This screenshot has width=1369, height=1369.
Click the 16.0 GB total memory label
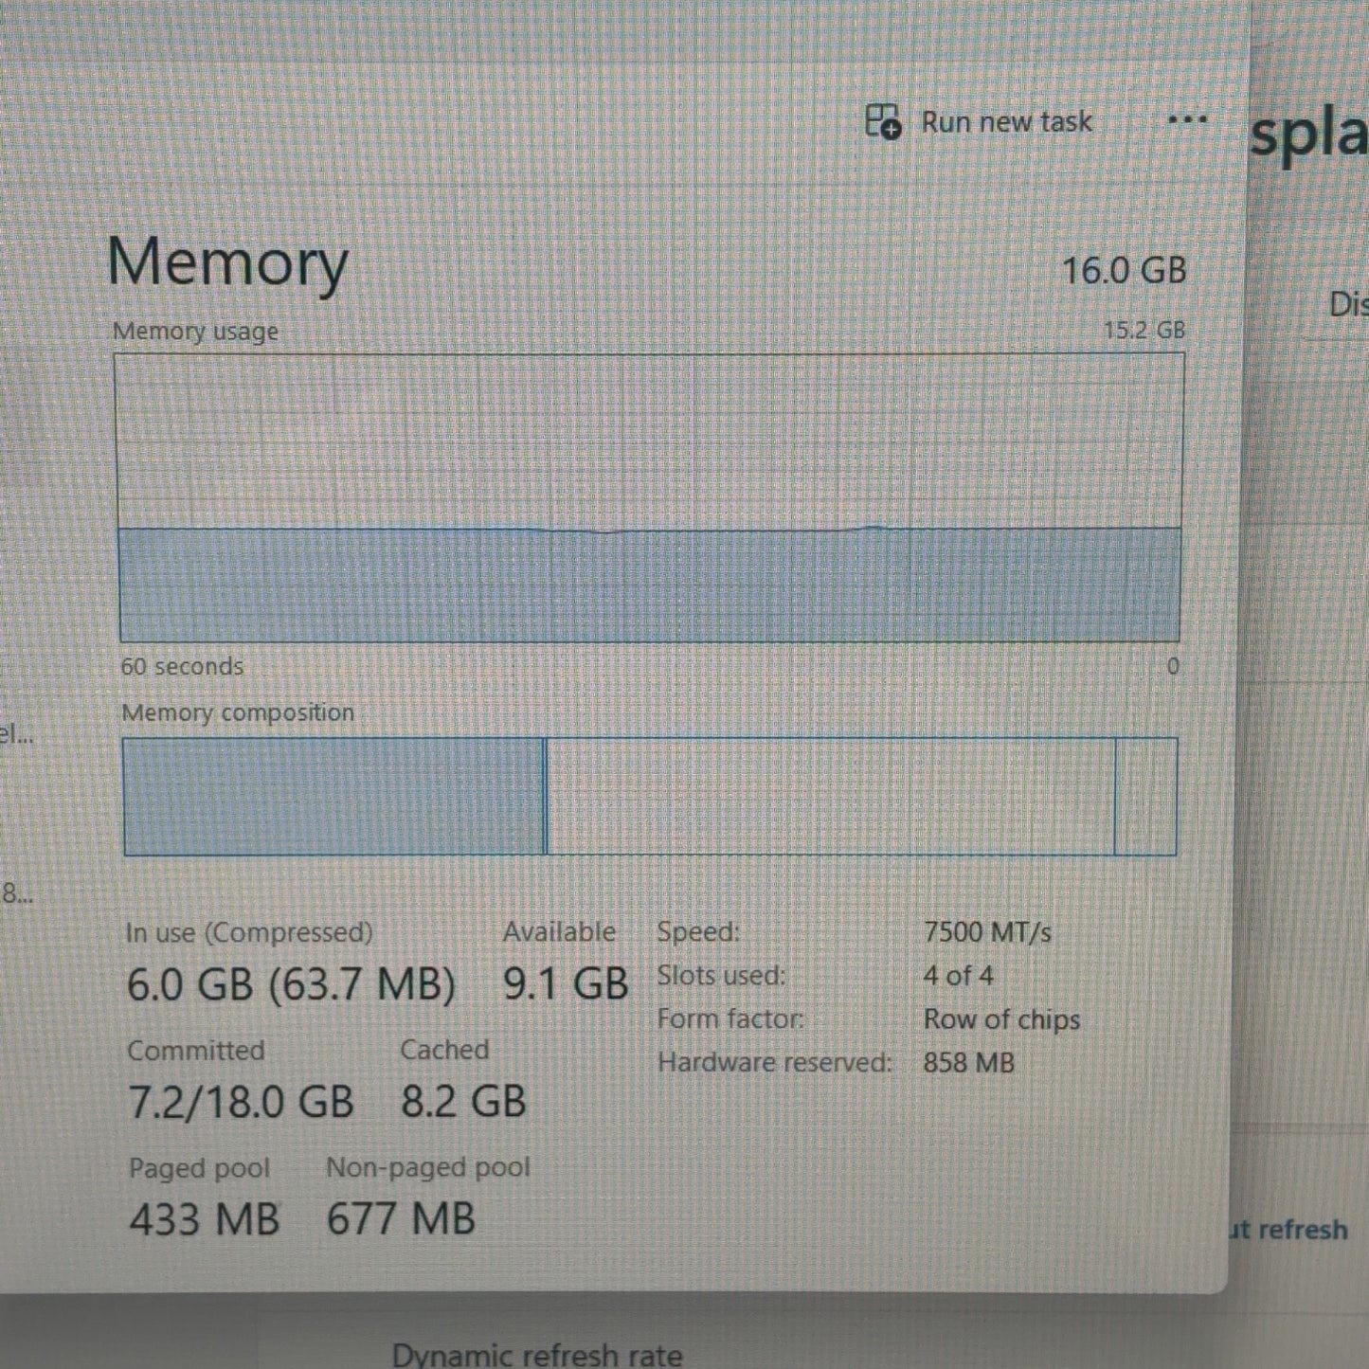click(x=1124, y=271)
